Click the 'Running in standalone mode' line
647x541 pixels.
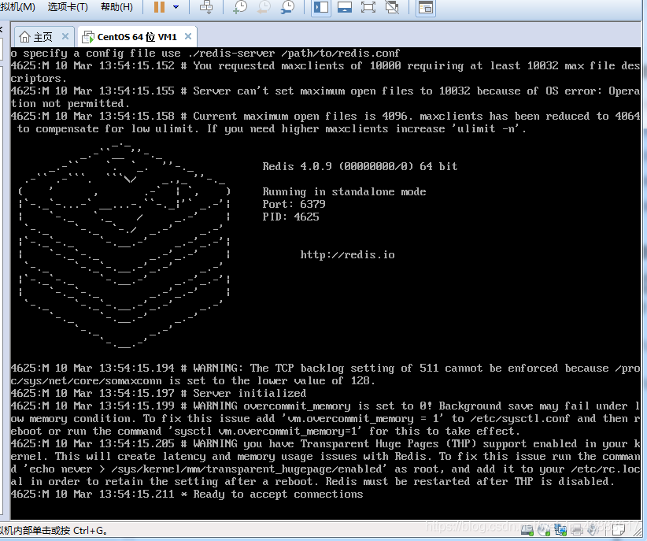[344, 191]
